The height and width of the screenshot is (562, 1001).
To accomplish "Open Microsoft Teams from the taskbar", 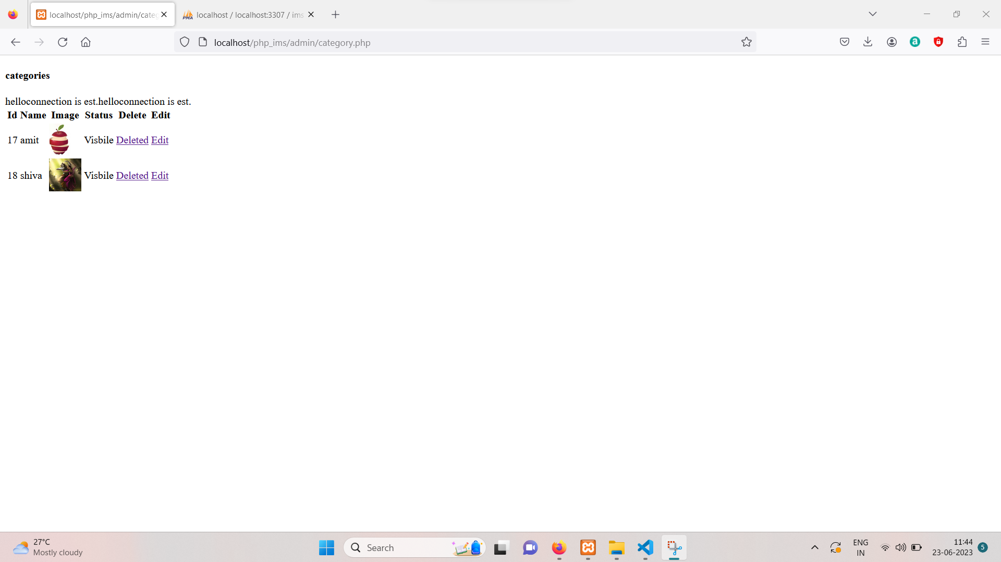I will pyautogui.click(x=530, y=547).
